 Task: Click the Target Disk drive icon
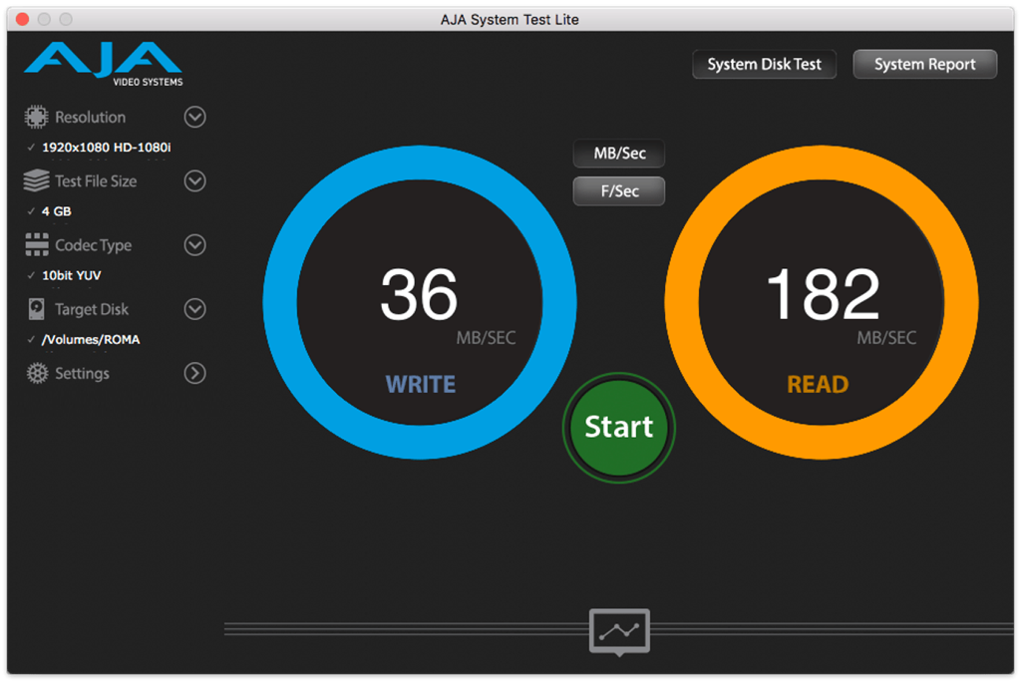(36, 309)
